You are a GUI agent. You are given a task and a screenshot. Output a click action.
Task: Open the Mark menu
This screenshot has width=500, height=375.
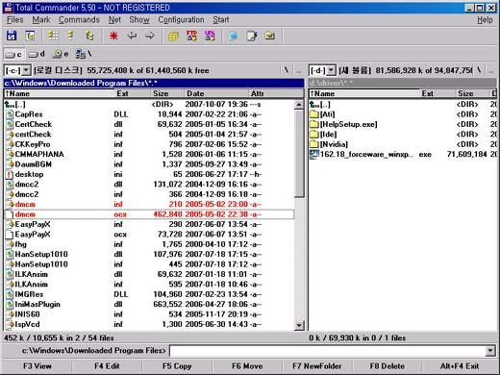[41, 20]
